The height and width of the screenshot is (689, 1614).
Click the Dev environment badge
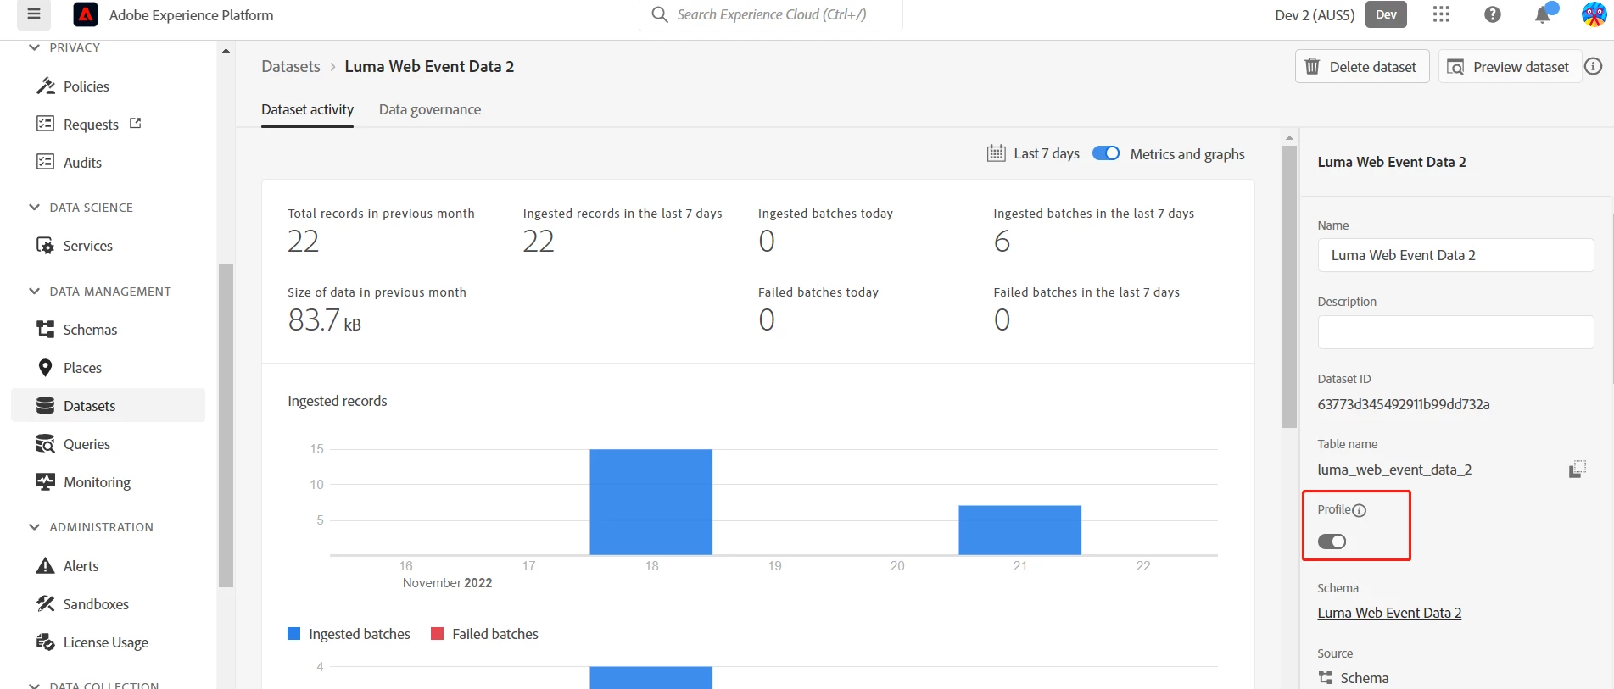click(1386, 14)
